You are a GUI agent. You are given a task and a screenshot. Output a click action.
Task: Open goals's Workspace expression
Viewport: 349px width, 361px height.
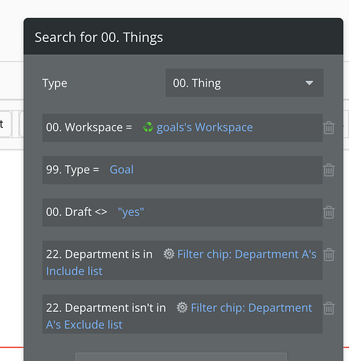(x=204, y=127)
